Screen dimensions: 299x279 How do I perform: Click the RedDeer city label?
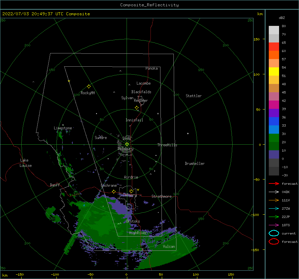[x=141, y=101]
